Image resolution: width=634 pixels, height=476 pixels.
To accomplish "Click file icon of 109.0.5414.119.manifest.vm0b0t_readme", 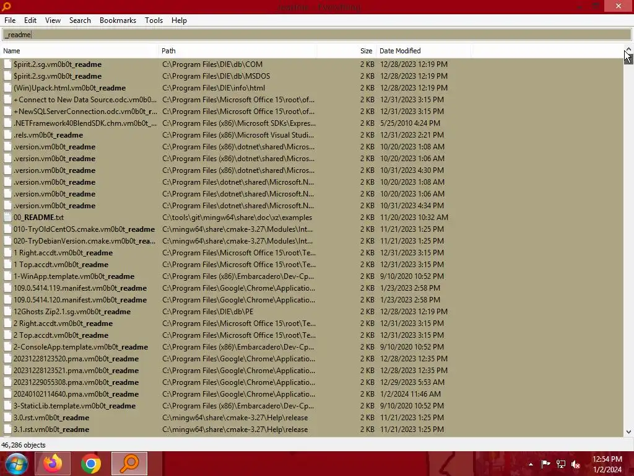I will [7, 288].
